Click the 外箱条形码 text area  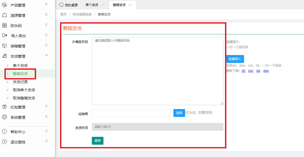tap(157, 71)
